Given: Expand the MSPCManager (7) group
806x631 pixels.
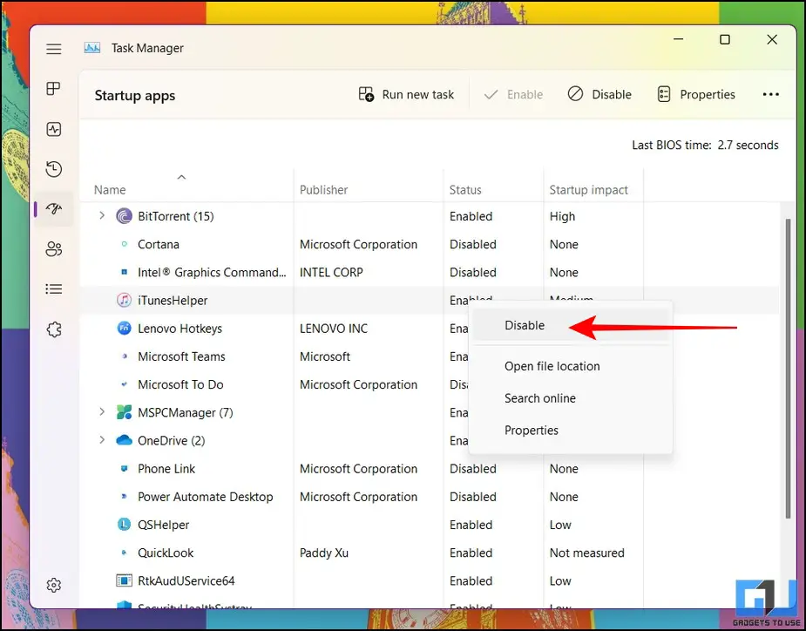Looking at the screenshot, I should (102, 411).
